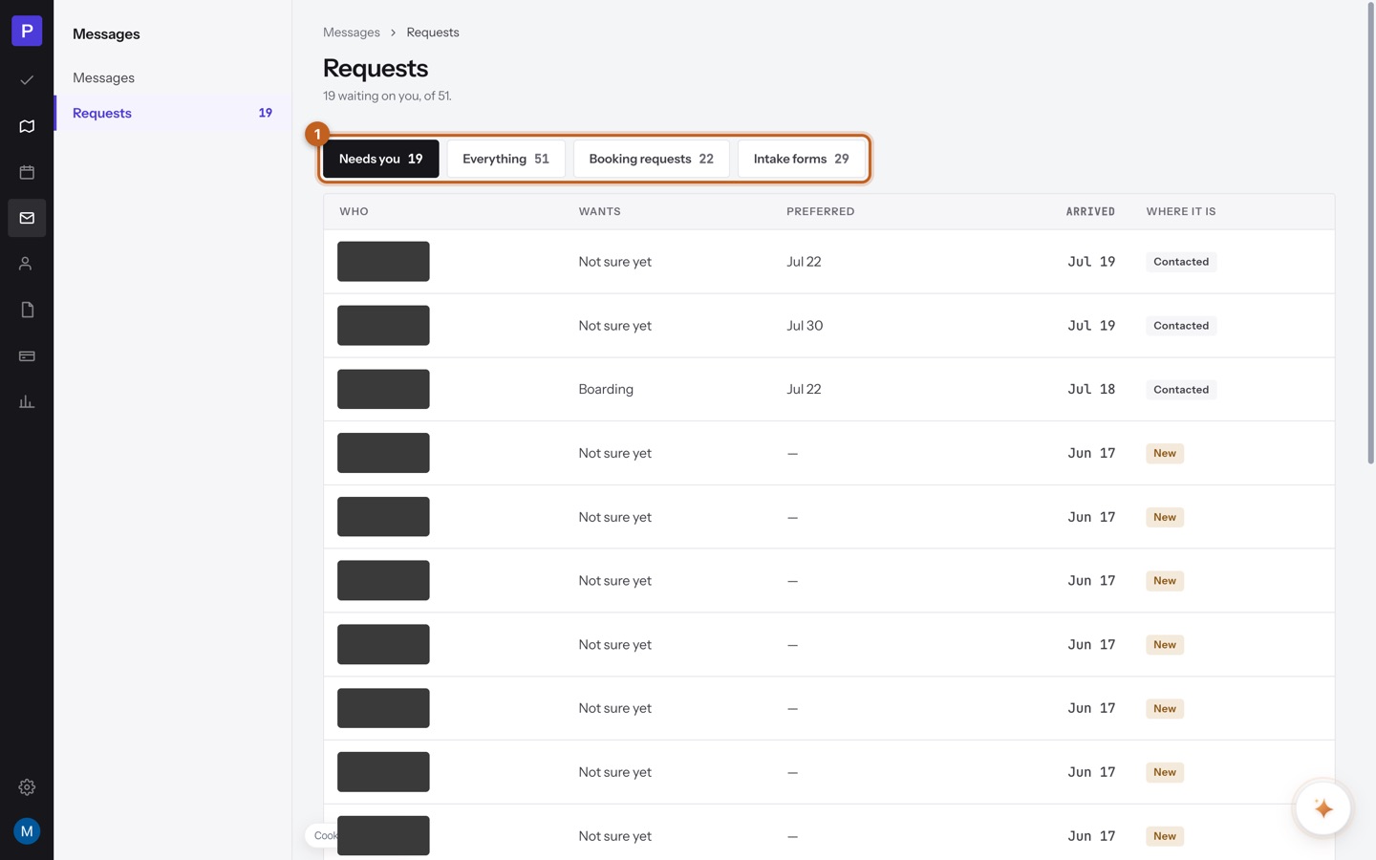Open the Boarding request row
The image size is (1376, 860).
[x=828, y=389]
